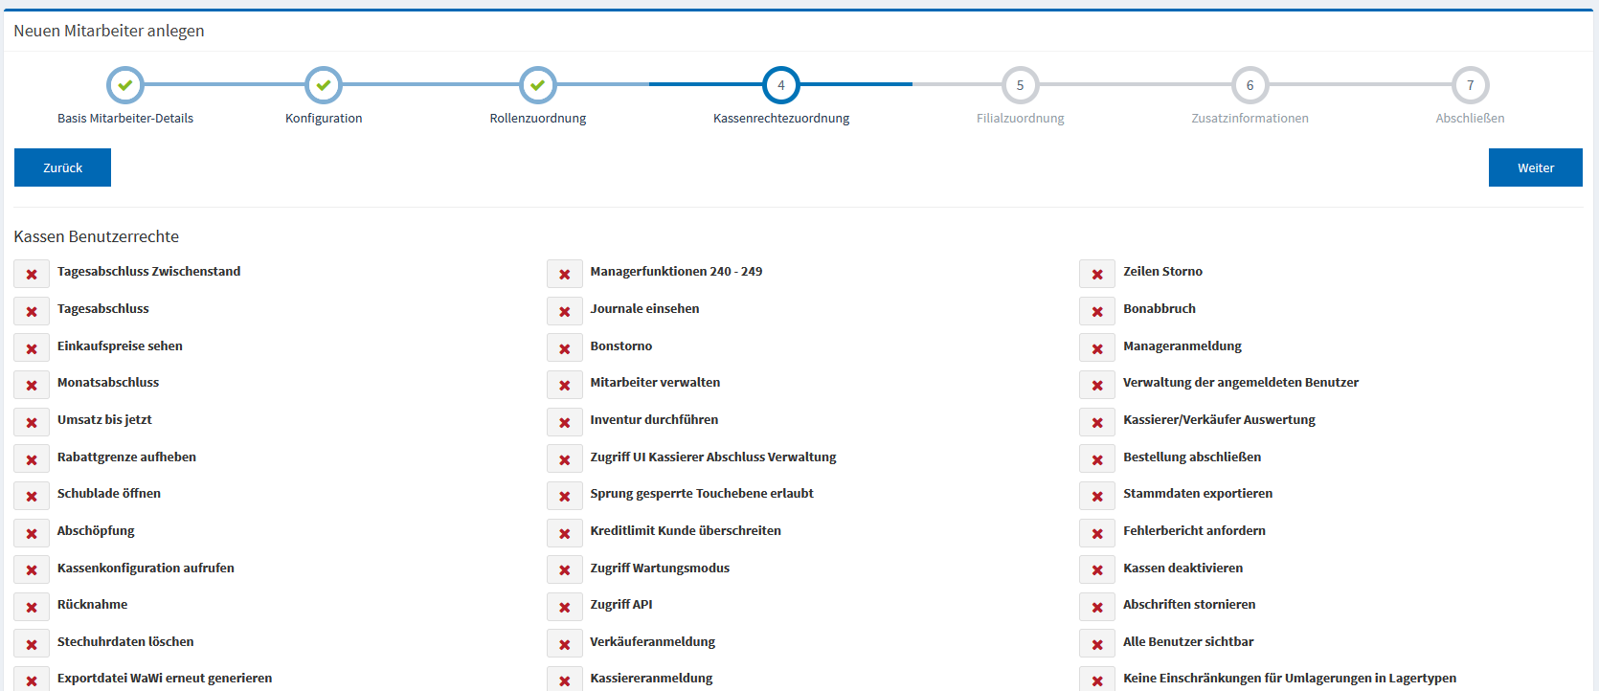Click the Weiter button

pyautogui.click(x=1535, y=167)
